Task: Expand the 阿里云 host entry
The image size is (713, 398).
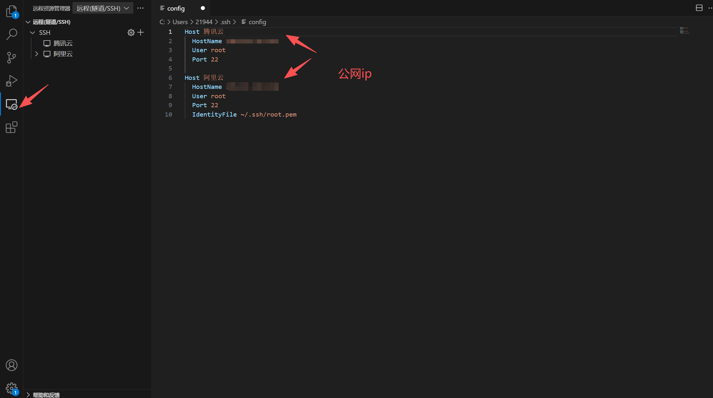Action: pyautogui.click(x=37, y=54)
